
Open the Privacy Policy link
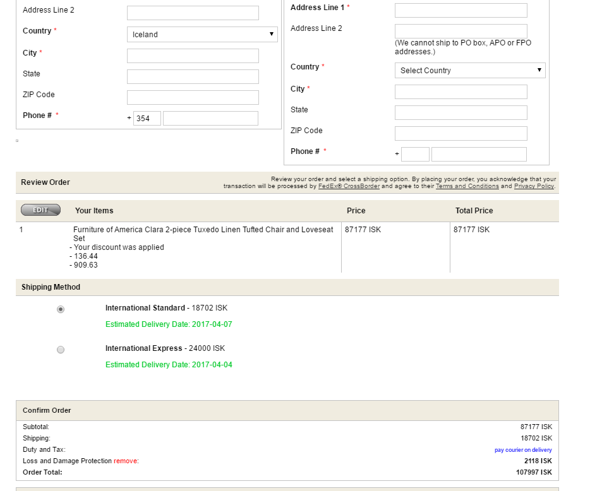pyautogui.click(x=534, y=186)
